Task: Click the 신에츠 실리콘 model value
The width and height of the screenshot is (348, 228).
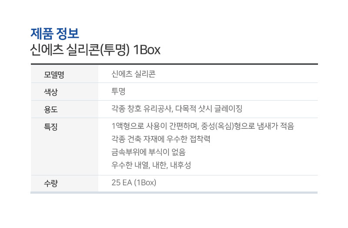Action: tap(134, 74)
